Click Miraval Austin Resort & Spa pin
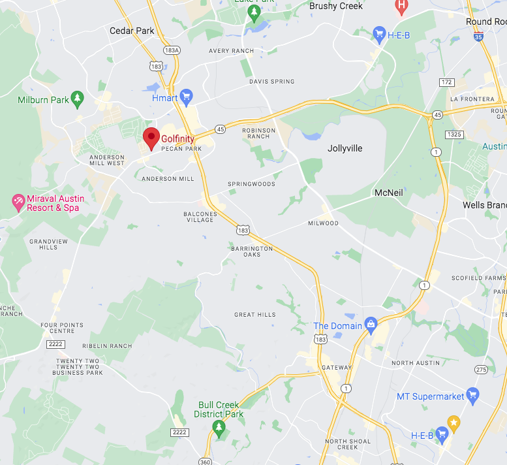The height and width of the screenshot is (465, 507). [x=18, y=203]
